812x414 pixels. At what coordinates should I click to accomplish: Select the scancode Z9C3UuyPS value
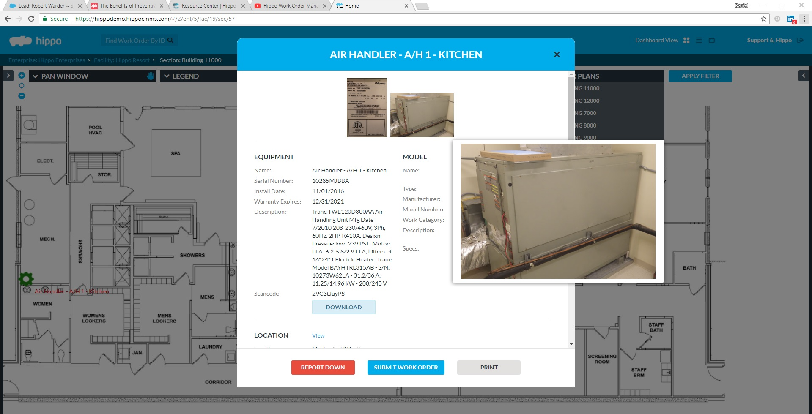pyautogui.click(x=328, y=294)
